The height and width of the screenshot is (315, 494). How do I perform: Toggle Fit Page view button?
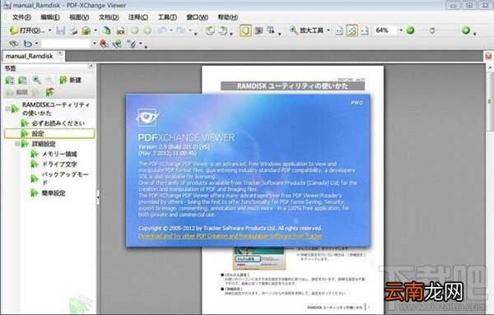click(x=352, y=30)
